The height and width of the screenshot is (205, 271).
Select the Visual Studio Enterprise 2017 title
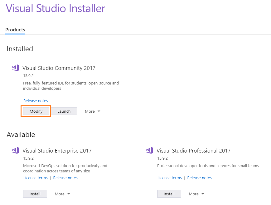pyautogui.click(x=57, y=151)
